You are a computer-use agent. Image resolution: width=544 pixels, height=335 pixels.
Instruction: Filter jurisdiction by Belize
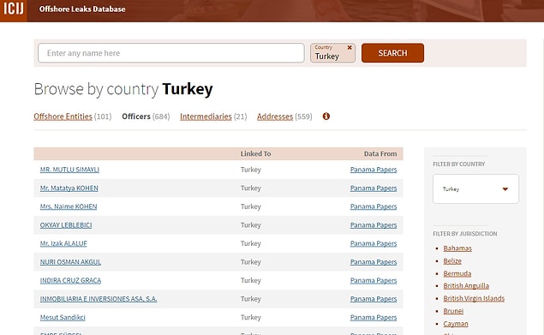(x=452, y=261)
